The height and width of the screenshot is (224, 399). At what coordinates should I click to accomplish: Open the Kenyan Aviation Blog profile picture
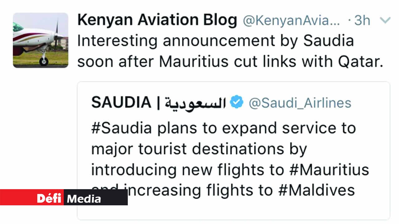41,40
